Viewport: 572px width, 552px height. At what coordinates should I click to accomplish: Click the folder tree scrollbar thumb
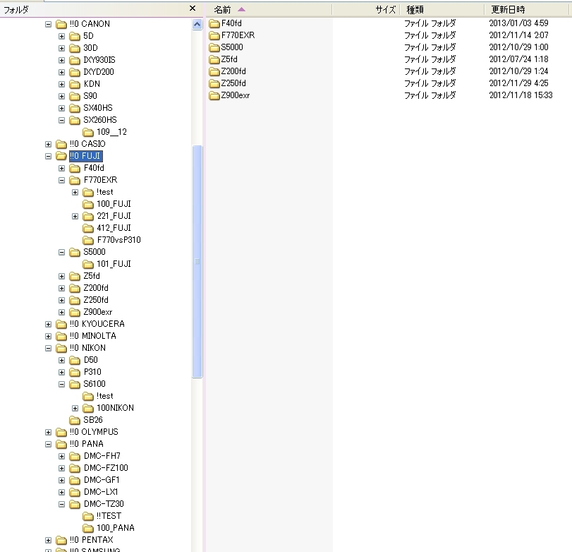[197, 261]
